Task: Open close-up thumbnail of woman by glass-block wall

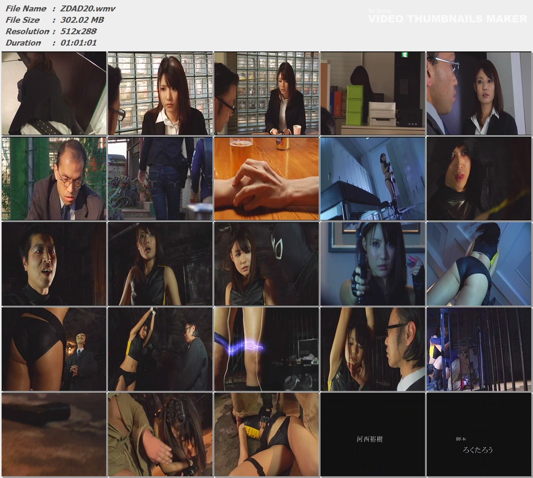Action: pos(160,93)
